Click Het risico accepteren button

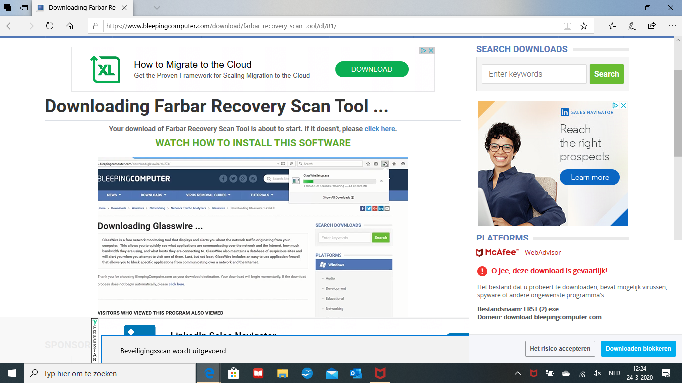click(x=560, y=349)
